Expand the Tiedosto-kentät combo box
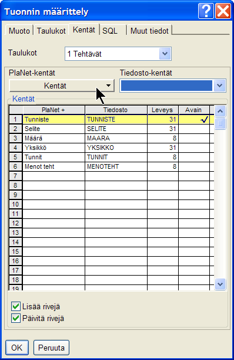The image size is (234, 360). tap(219, 86)
